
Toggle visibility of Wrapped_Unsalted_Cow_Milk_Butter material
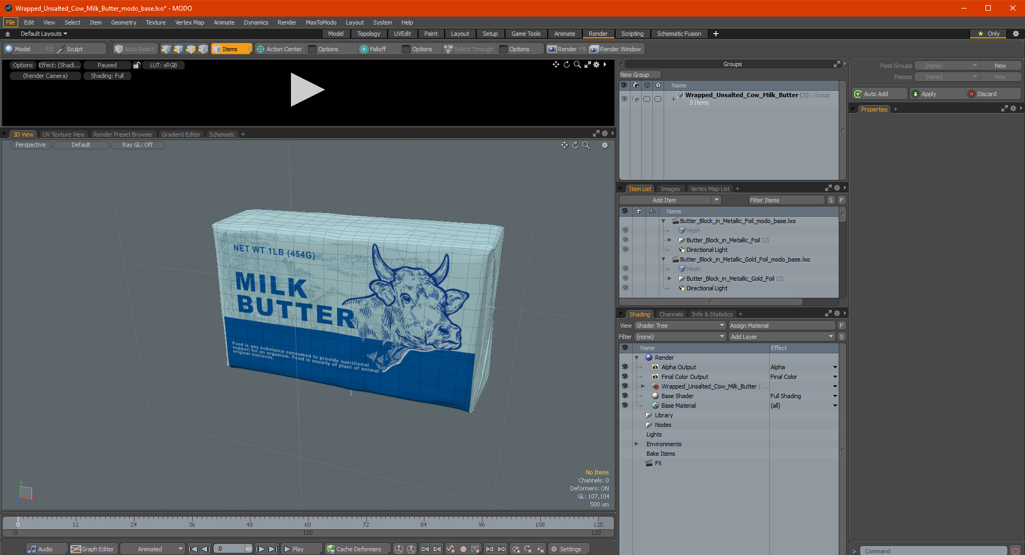[625, 386]
